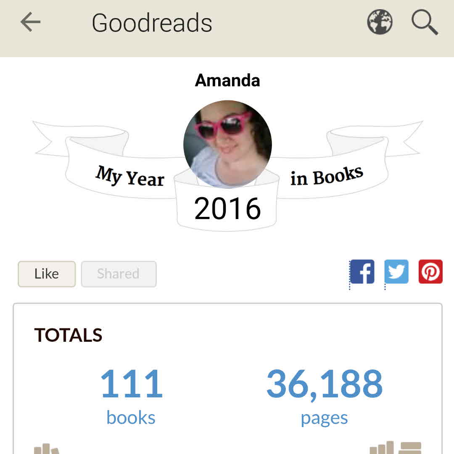Click the 36,188 pages total
Screen dimensions: 454x454
[325, 383]
